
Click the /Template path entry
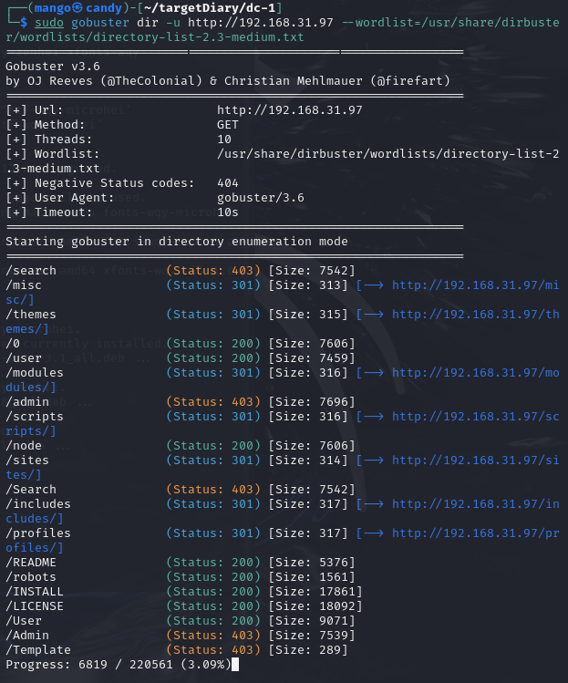38,649
